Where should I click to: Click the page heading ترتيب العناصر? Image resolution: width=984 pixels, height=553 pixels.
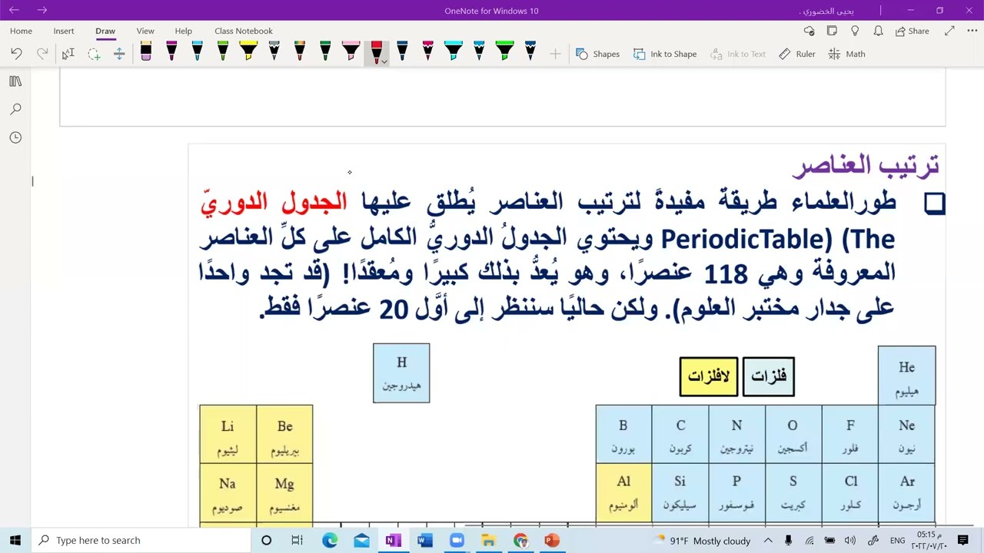tap(866, 164)
